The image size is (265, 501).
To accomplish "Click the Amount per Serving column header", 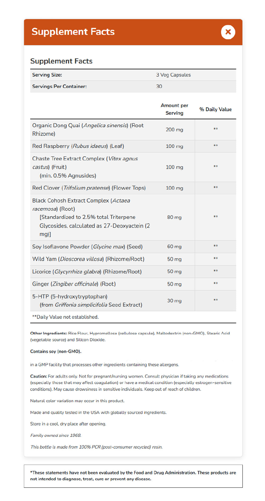I will (175, 109).
